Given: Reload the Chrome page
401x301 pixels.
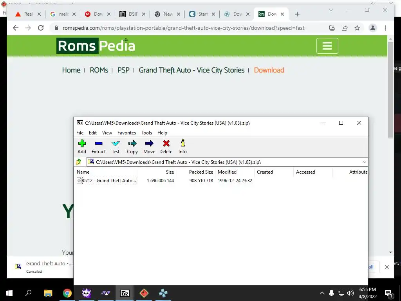Looking at the screenshot, I should pos(41,28).
